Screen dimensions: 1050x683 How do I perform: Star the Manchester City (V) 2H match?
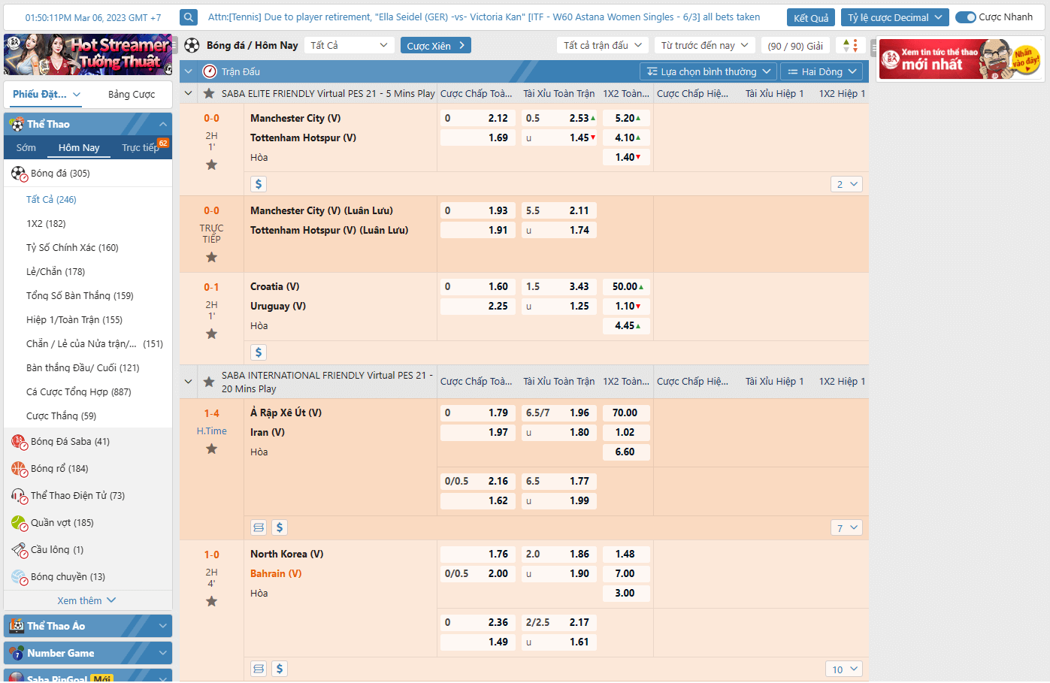point(212,165)
